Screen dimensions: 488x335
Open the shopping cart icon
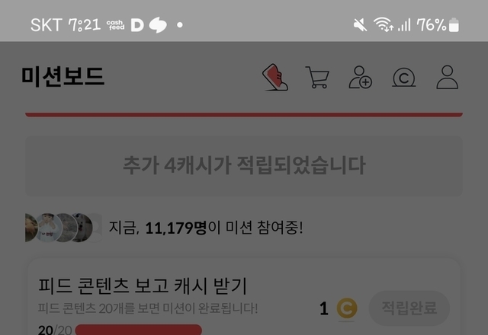point(317,77)
